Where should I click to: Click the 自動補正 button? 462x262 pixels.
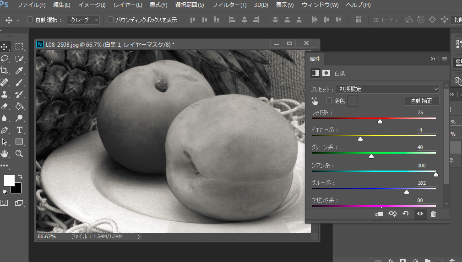point(422,101)
